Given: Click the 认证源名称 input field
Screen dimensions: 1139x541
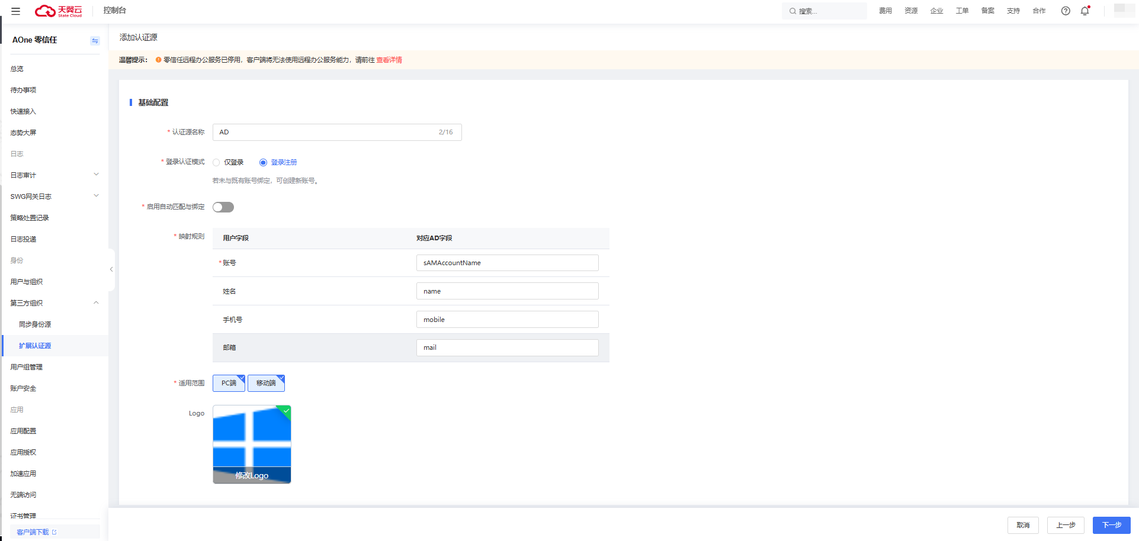Looking at the screenshot, I should [x=337, y=132].
